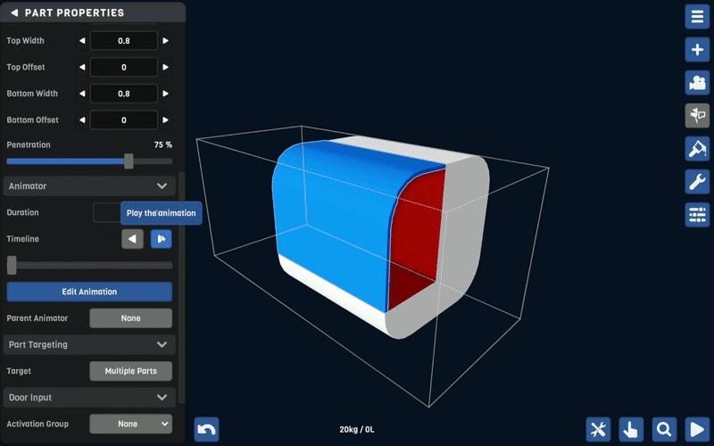Click the Multiple Parts target button
The height and width of the screenshot is (446, 714).
click(x=130, y=371)
